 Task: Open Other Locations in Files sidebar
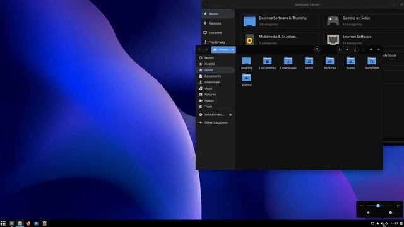pyautogui.click(x=216, y=122)
